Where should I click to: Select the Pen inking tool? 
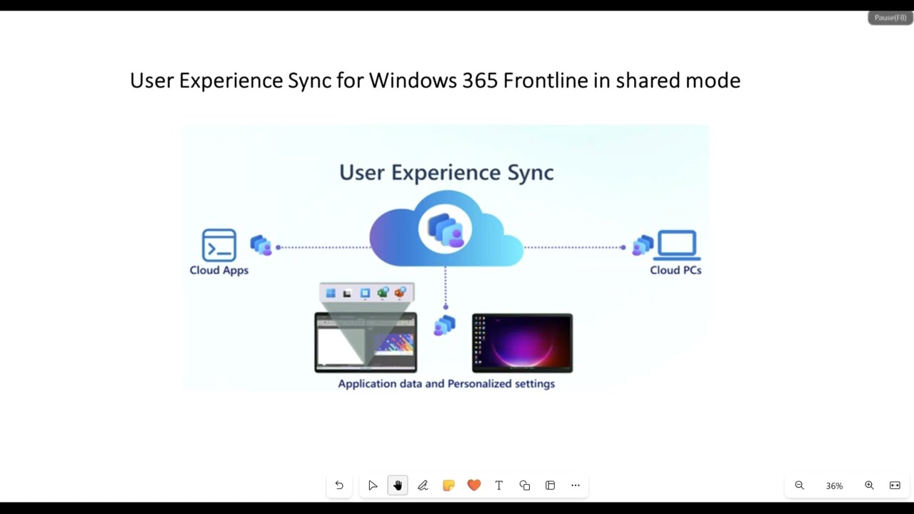pyautogui.click(x=423, y=485)
